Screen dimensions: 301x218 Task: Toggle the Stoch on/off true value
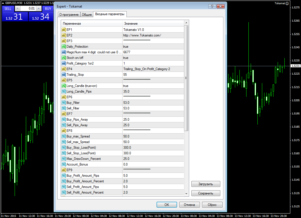click(126, 58)
